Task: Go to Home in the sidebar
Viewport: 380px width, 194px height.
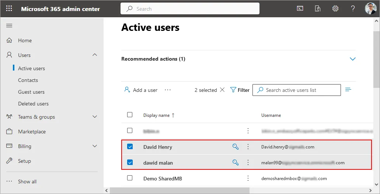Action: [x=25, y=40]
